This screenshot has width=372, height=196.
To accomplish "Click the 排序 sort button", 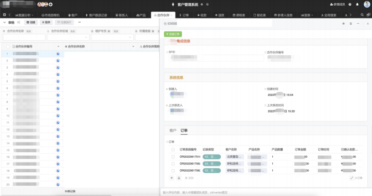I will click(46, 22).
